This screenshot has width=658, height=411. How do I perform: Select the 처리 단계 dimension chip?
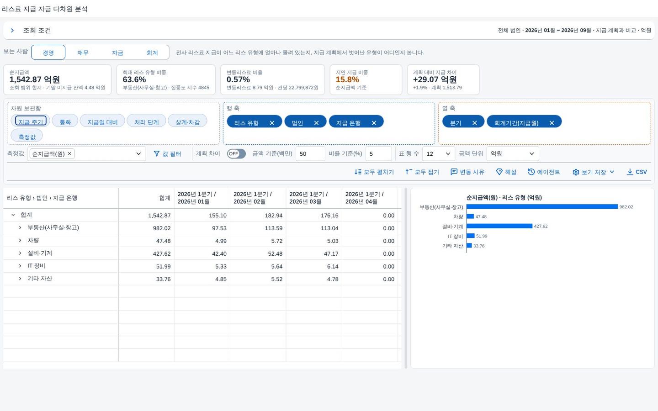pos(146,121)
